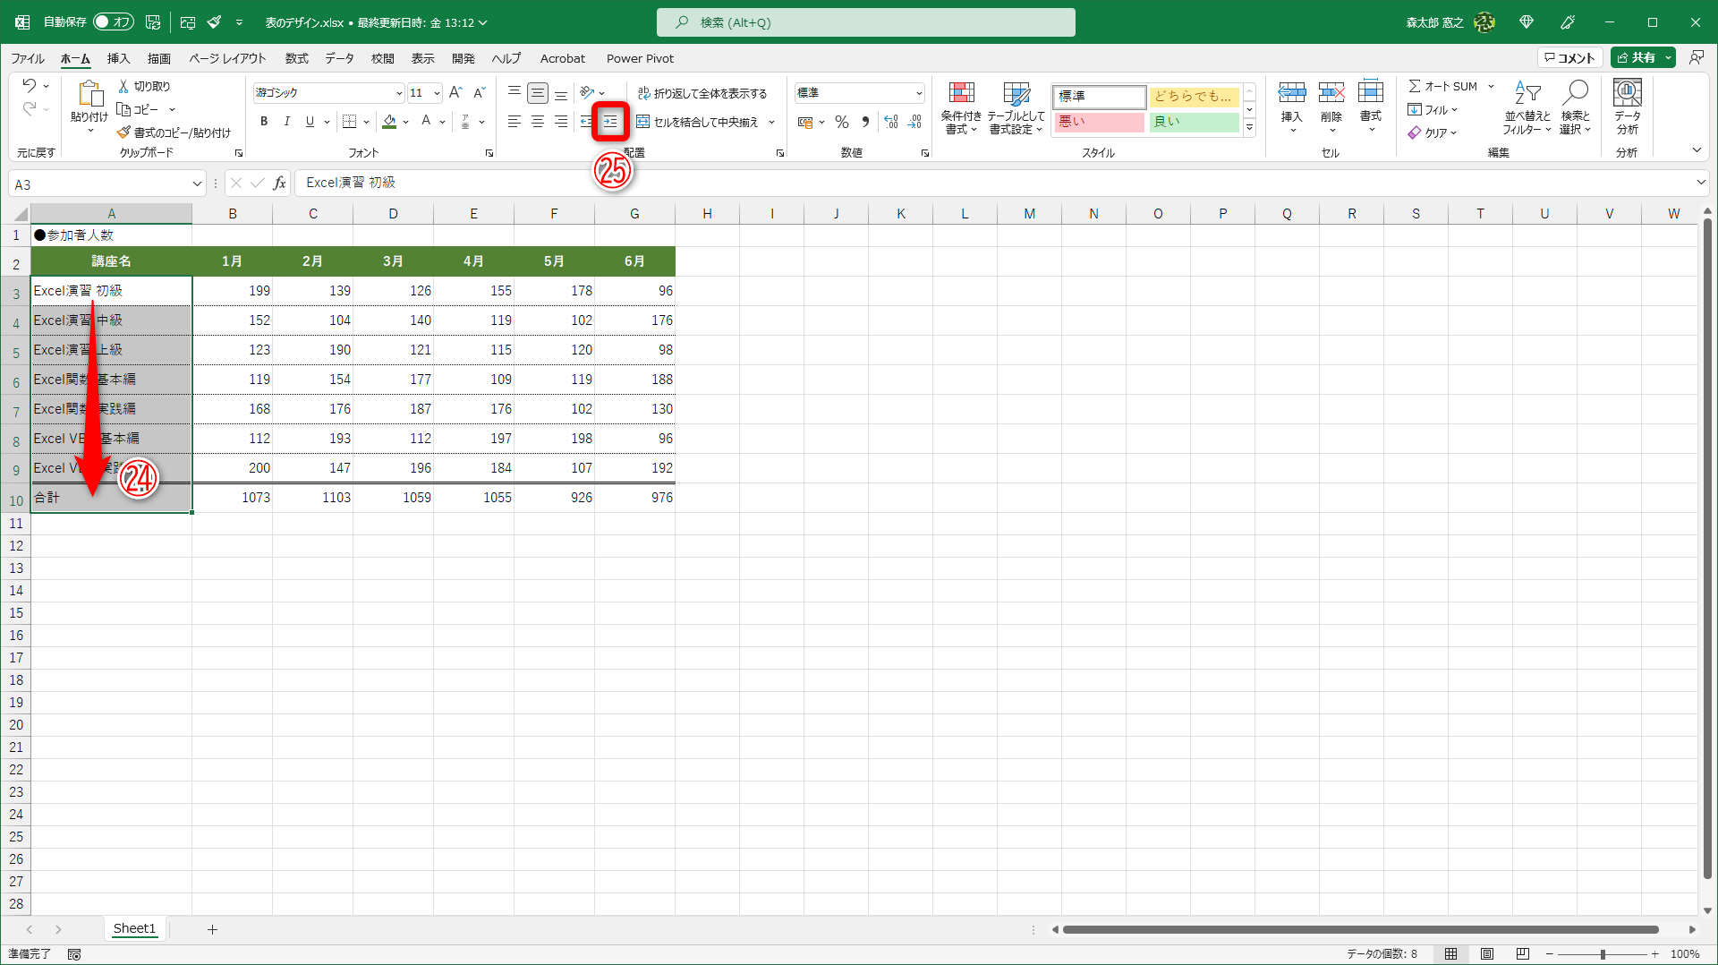Open Sort & Filter (並べ替えとフィルター)
The width and height of the screenshot is (1718, 965).
click(1527, 108)
